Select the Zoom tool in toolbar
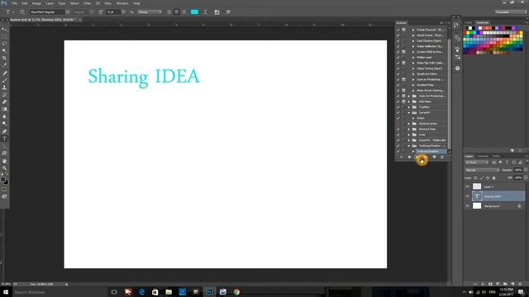This screenshot has height=297, width=529. point(4,168)
